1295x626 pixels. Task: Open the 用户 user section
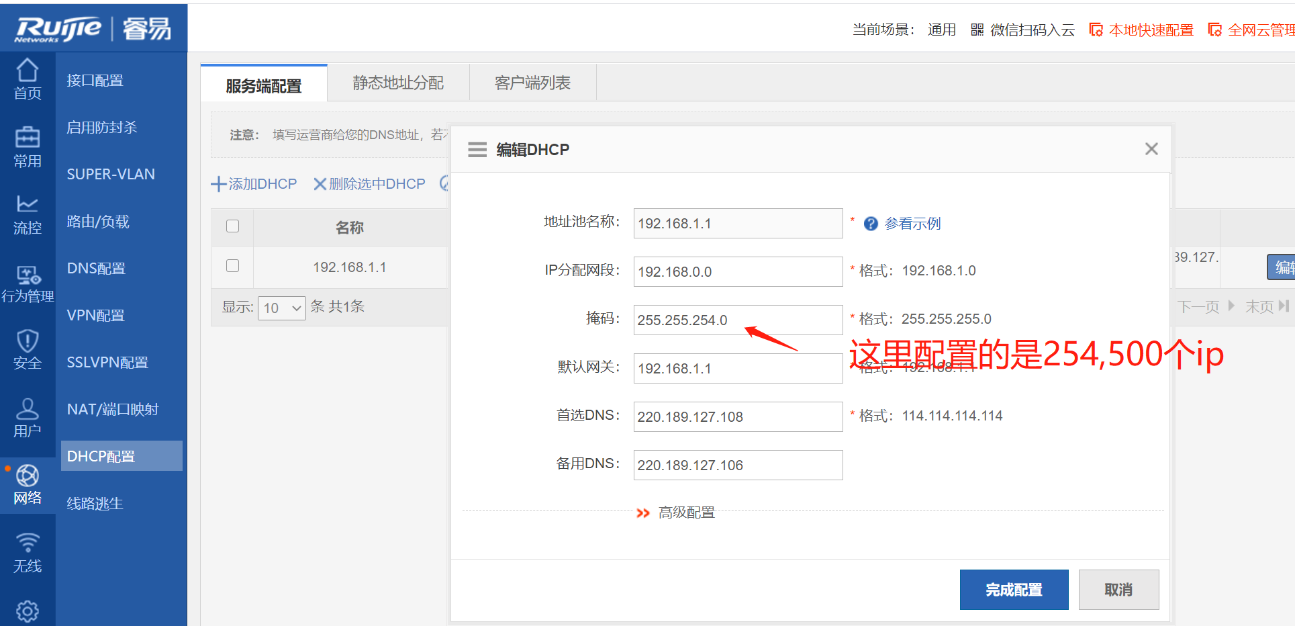[28, 418]
